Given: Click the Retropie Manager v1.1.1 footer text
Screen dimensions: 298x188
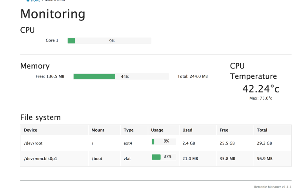Looking at the screenshot, I should [273, 186].
